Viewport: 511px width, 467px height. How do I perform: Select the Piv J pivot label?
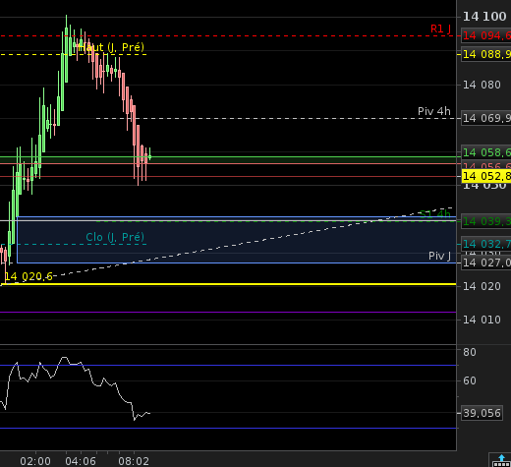tap(439, 256)
